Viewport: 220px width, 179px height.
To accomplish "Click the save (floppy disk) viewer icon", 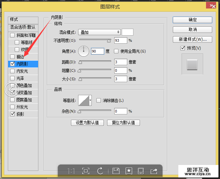I will pyautogui.click(x=116, y=171).
